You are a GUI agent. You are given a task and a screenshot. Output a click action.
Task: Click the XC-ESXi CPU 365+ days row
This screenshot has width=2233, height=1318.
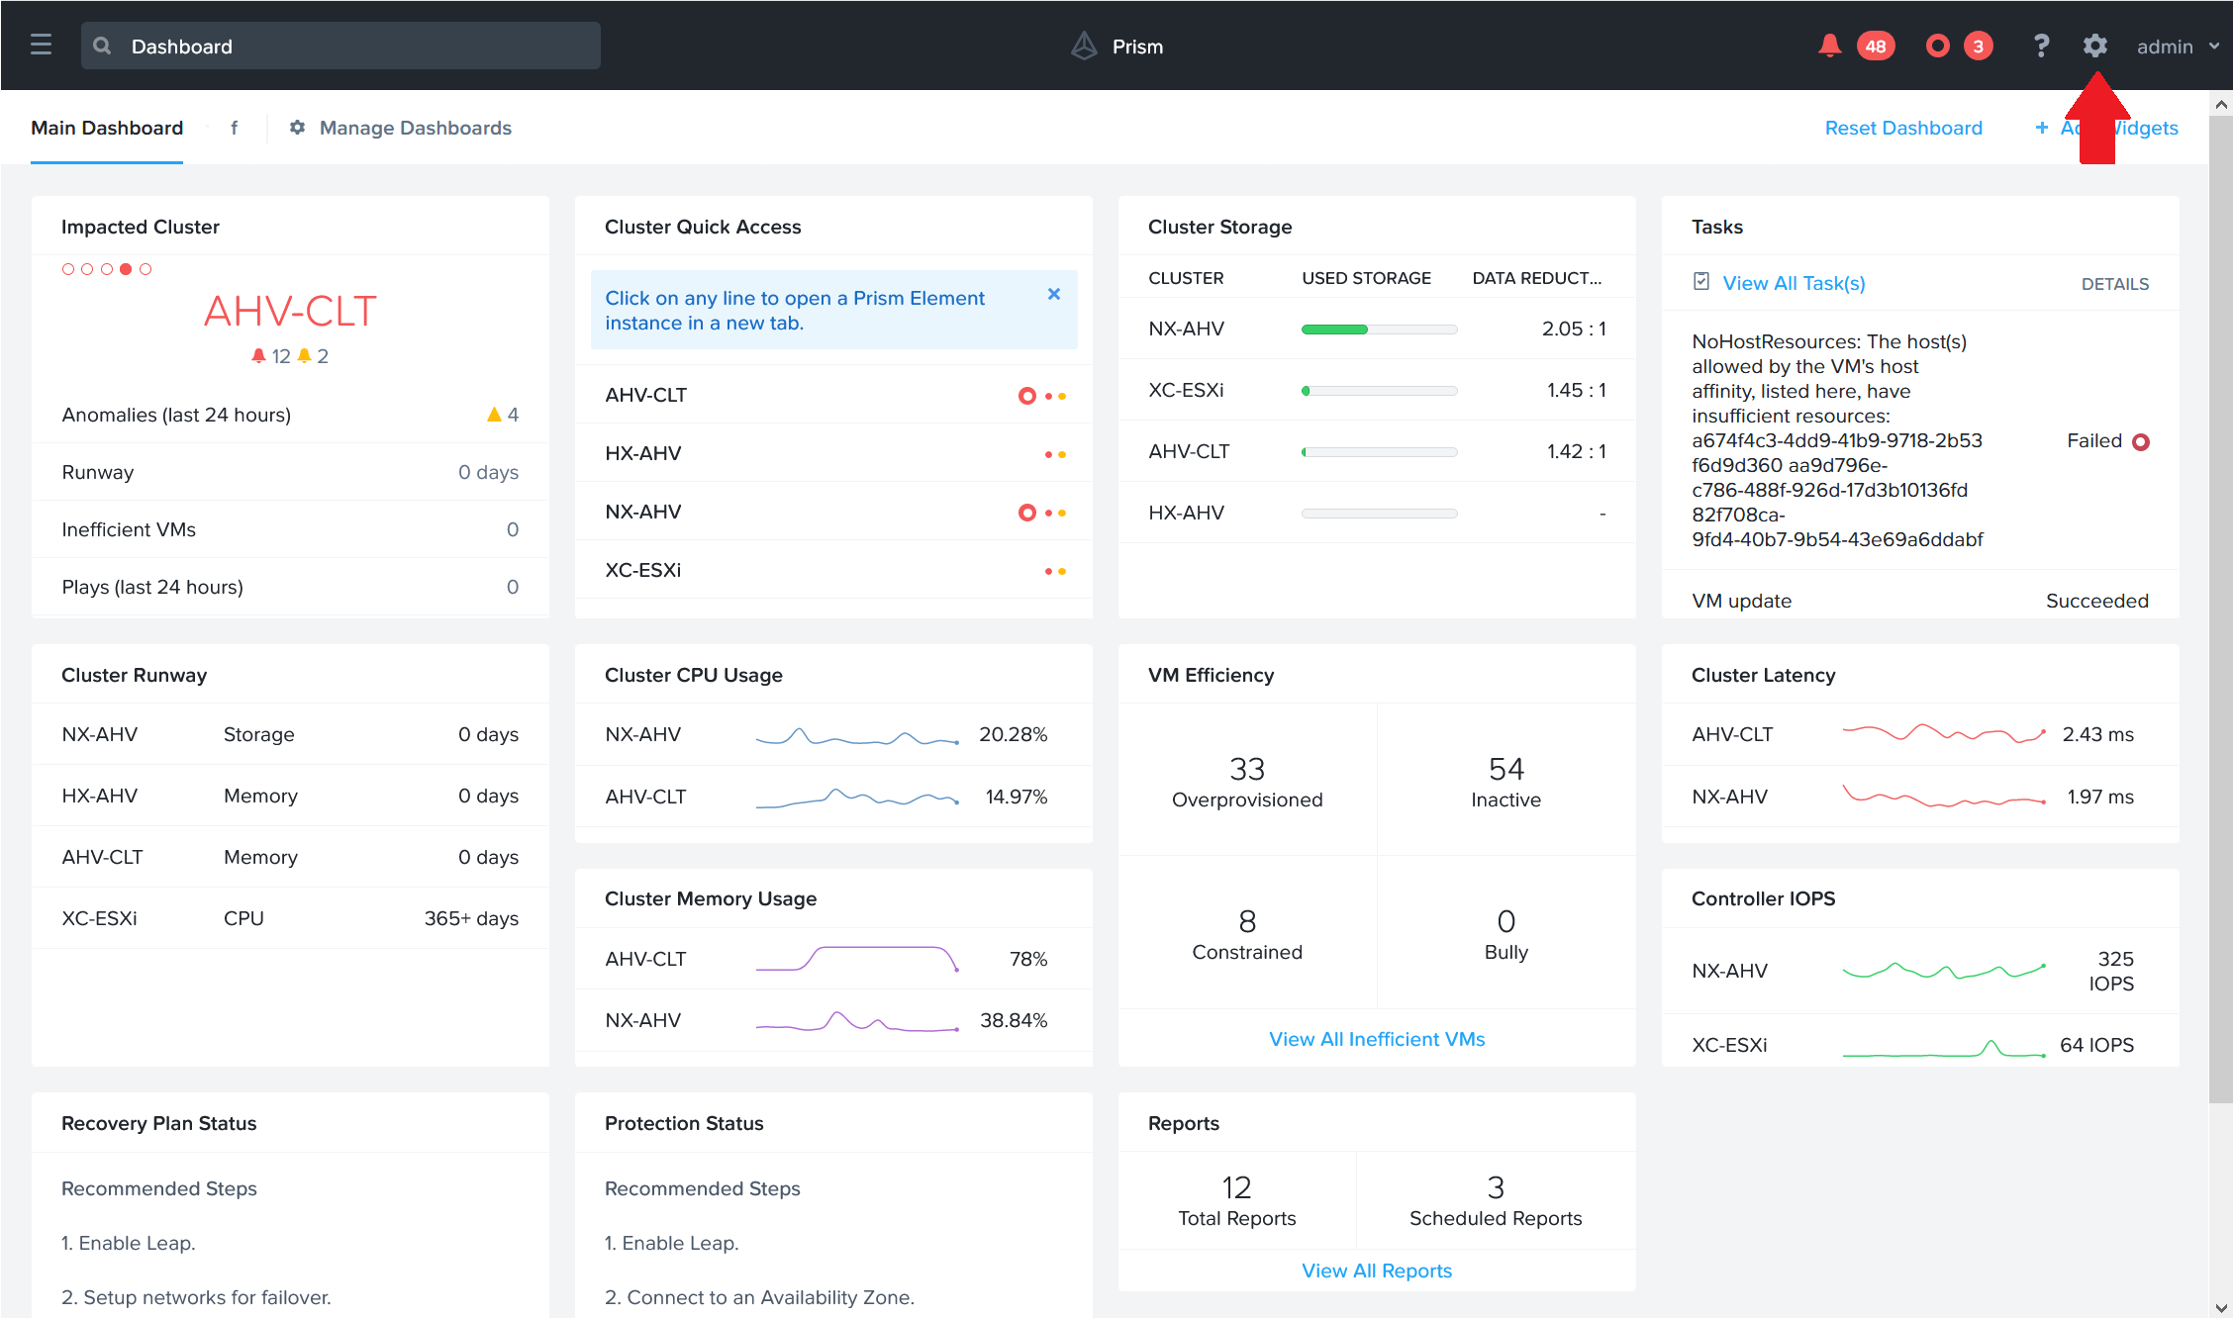[x=290, y=918]
